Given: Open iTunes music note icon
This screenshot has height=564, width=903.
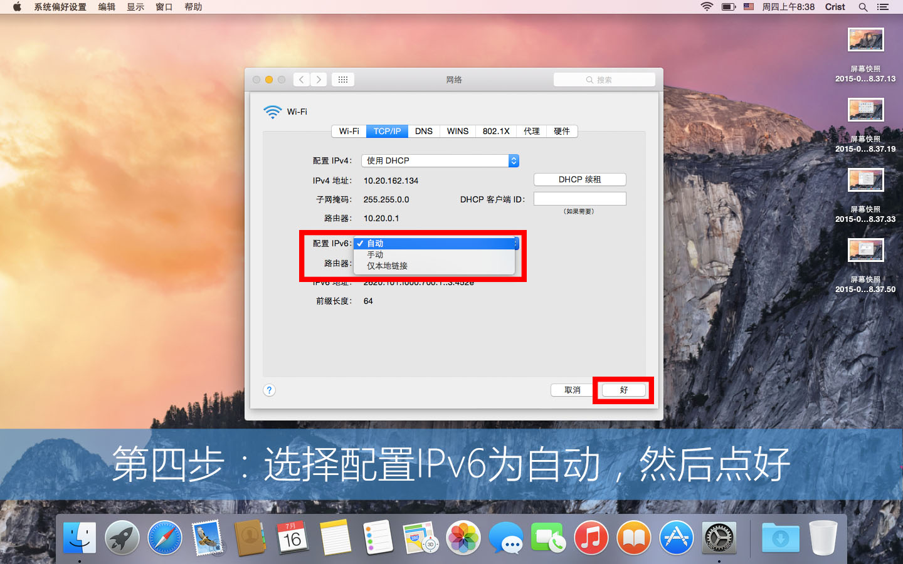Looking at the screenshot, I should [x=591, y=538].
